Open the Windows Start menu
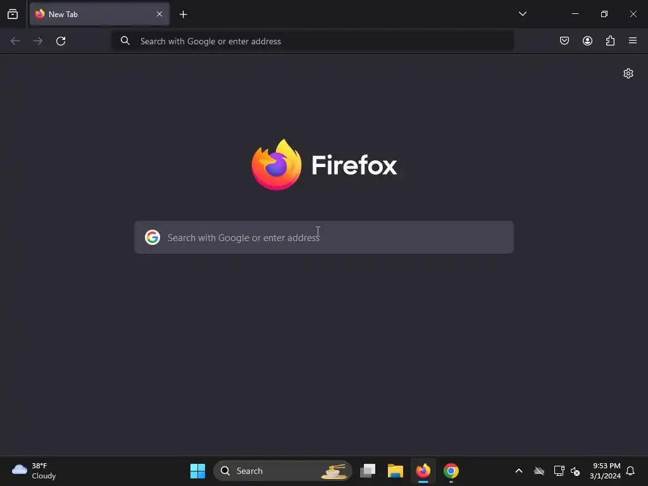Screen dimensions: 648x486 (197, 471)
